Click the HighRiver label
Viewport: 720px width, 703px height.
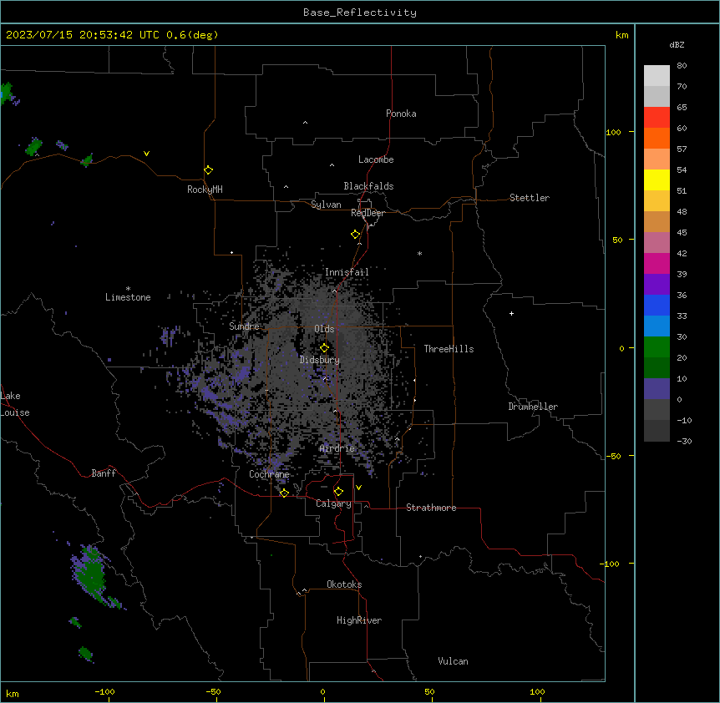pos(359,620)
